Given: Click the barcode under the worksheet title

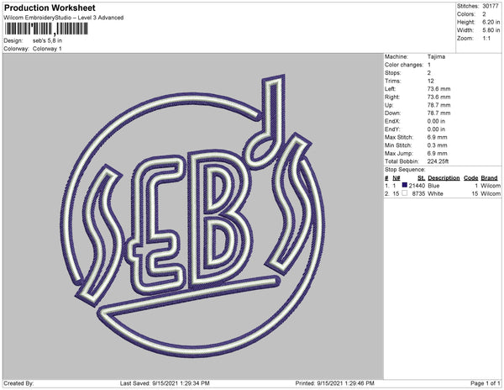Looking at the screenshot, I should click(46, 29).
